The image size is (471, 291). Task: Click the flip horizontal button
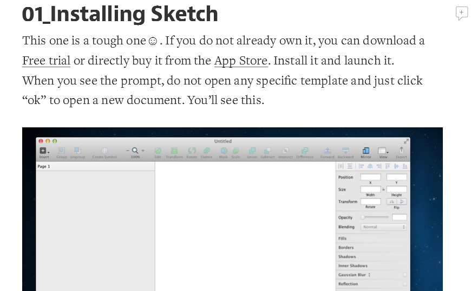(x=391, y=202)
